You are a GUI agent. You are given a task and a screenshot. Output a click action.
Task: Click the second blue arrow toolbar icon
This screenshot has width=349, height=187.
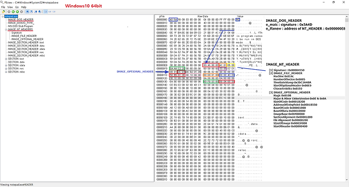tap(32, 12)
